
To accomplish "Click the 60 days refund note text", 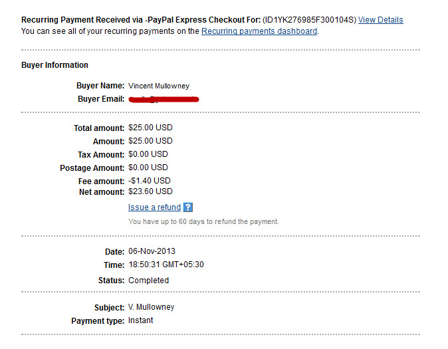I will [x=203, y=221].
